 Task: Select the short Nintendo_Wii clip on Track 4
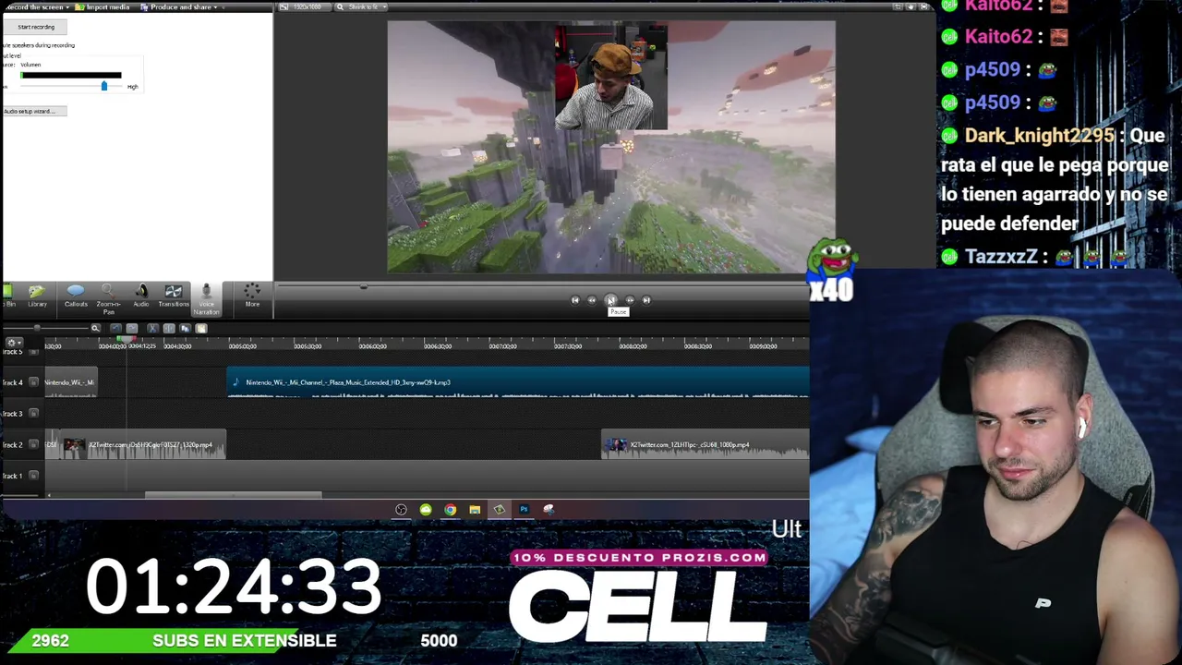click(70, 383)
